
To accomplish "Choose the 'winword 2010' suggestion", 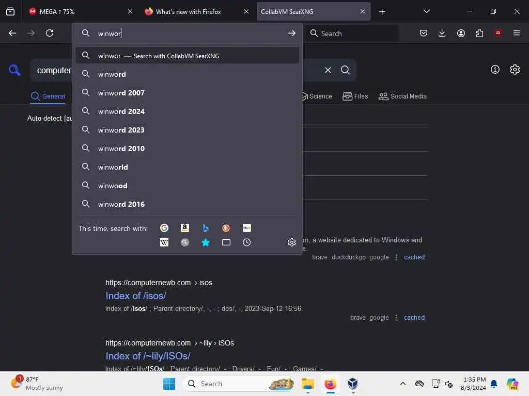I will (x=187, y=148).
